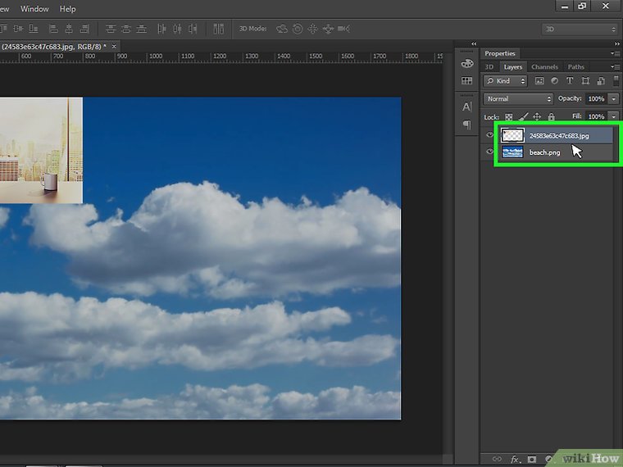Open the Normal blend mode dropdown
The height and width of the screenshot is (467, 623).
pos(518,99)
